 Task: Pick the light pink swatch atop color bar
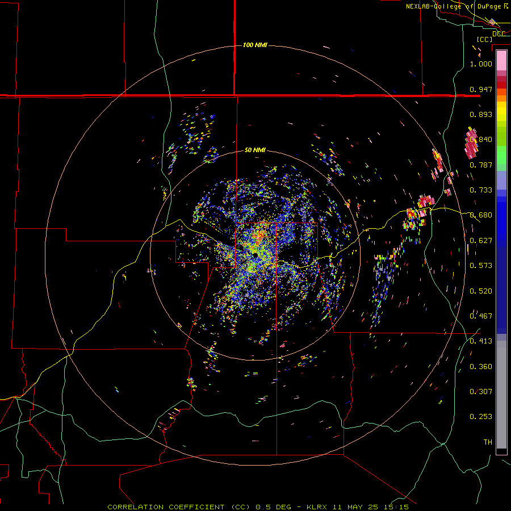point(501,61)
